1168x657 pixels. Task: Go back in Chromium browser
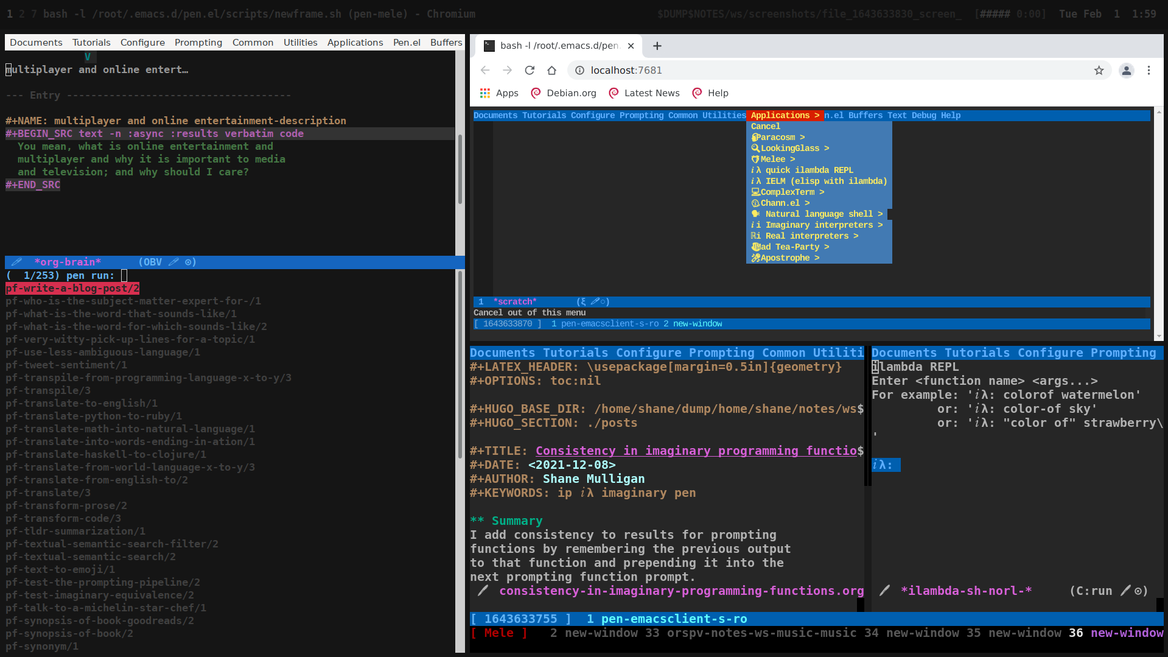click(485, 70)
